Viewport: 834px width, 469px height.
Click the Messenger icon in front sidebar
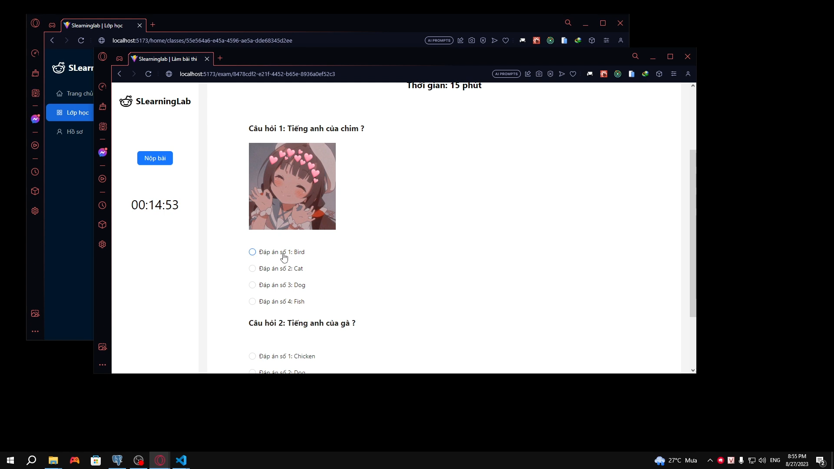[103, 152]
